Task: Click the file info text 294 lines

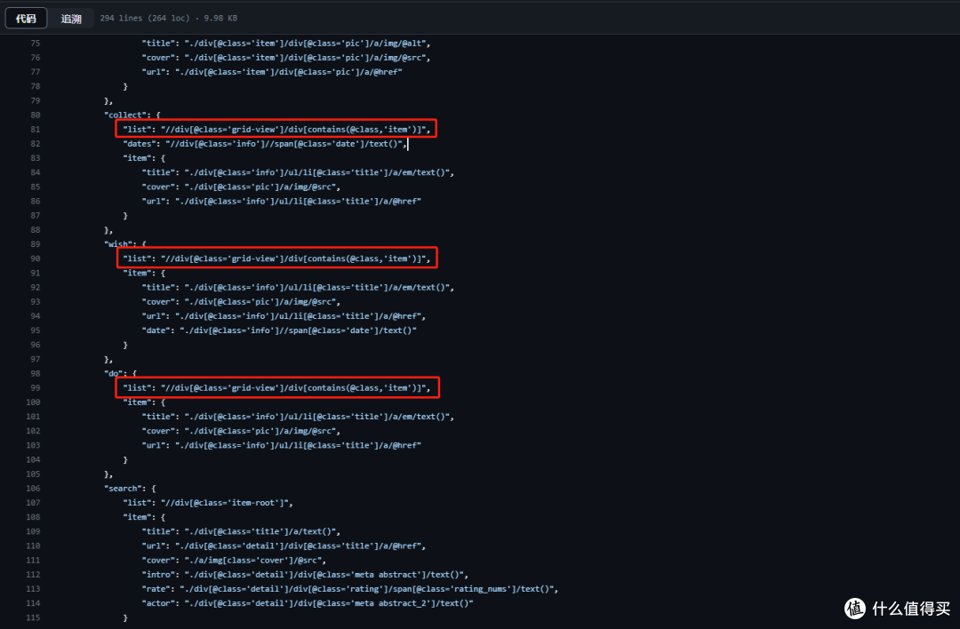Action: coord(169,19)
